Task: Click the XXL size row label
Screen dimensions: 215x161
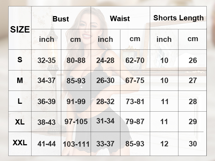Action: click(x=20, y=143)
